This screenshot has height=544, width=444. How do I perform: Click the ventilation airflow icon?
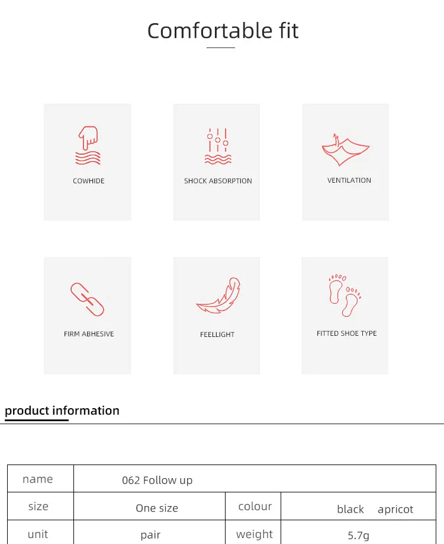coord(346,149)
